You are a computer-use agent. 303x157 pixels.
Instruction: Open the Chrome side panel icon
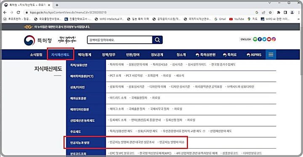[x=285, y=12]
